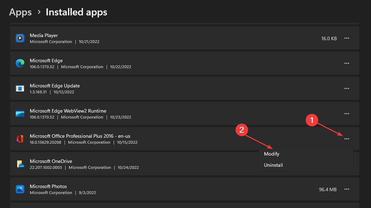371x208 pixels.
Task: Open more options for Microsoft Edge Update
Action: [x=347, y=88]
